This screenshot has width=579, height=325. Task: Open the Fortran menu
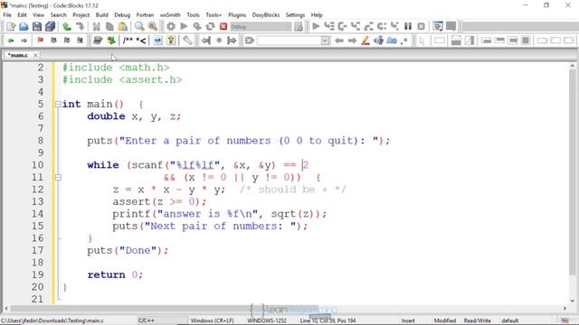[145, 15]
